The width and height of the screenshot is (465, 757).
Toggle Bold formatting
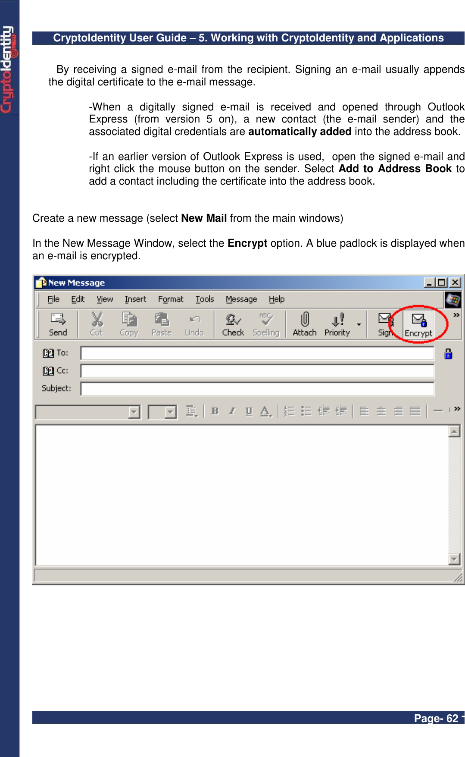(215, 411)
